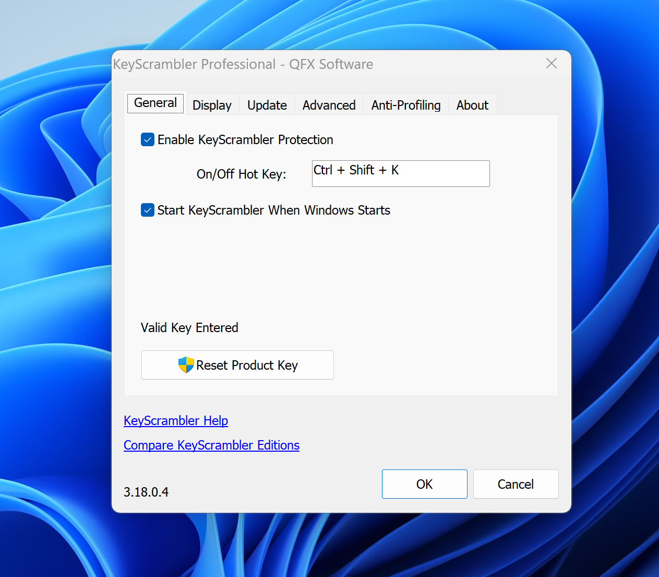Open the KeyScrambler Help link
The width and height of the screenshot is (659, 577).
point(176,420)
